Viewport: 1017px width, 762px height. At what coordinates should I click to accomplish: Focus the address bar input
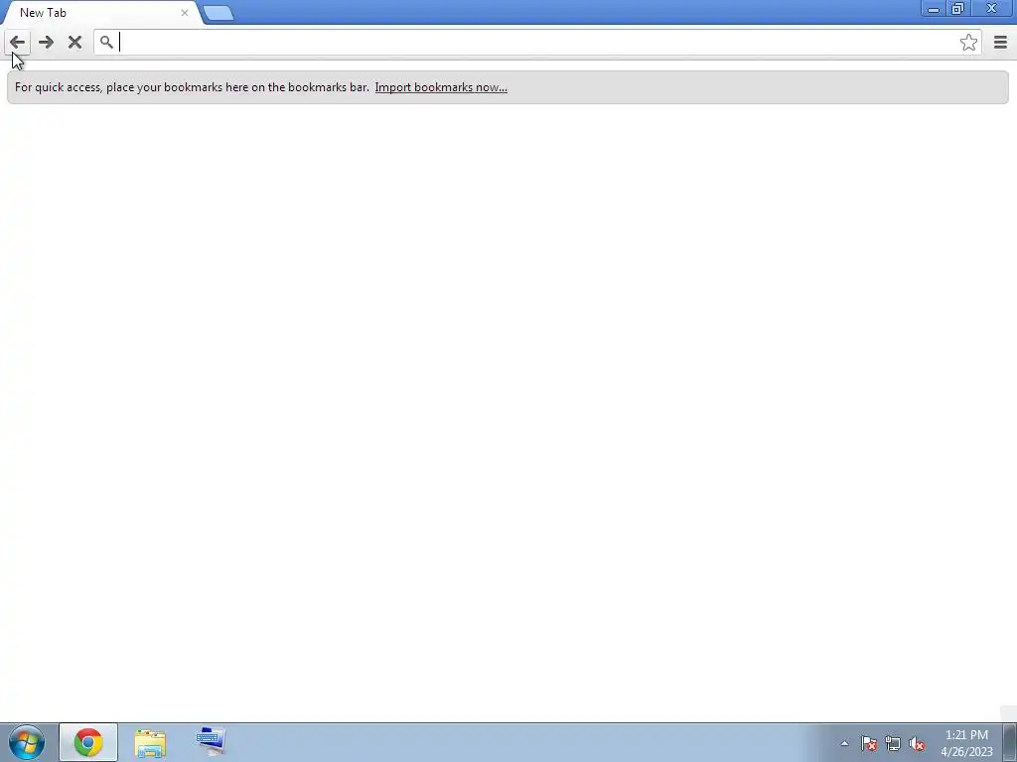pos(537,43)
